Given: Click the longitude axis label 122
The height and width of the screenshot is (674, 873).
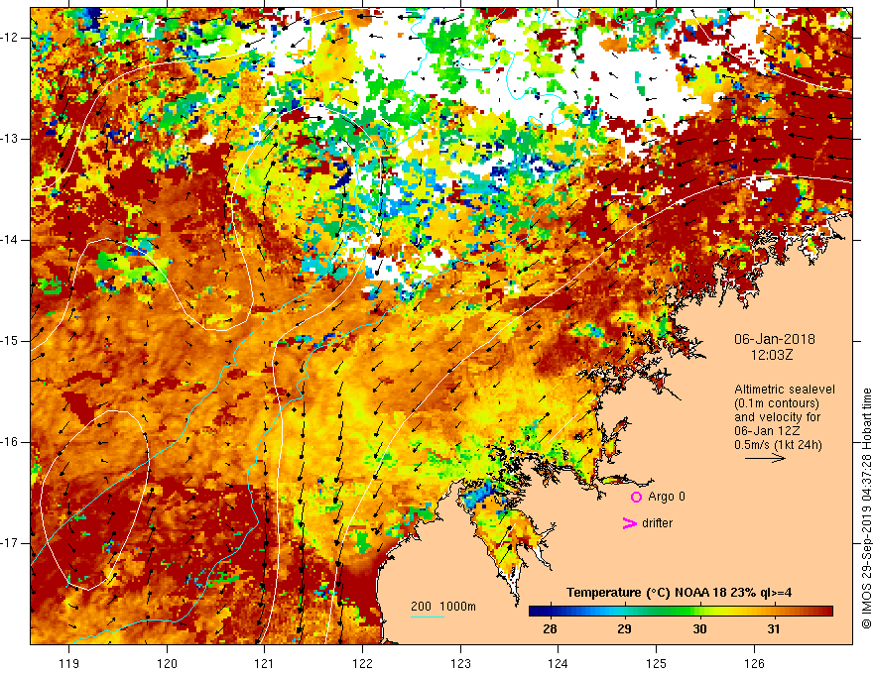Looking at the screenshot, I should tap(362, 663).
